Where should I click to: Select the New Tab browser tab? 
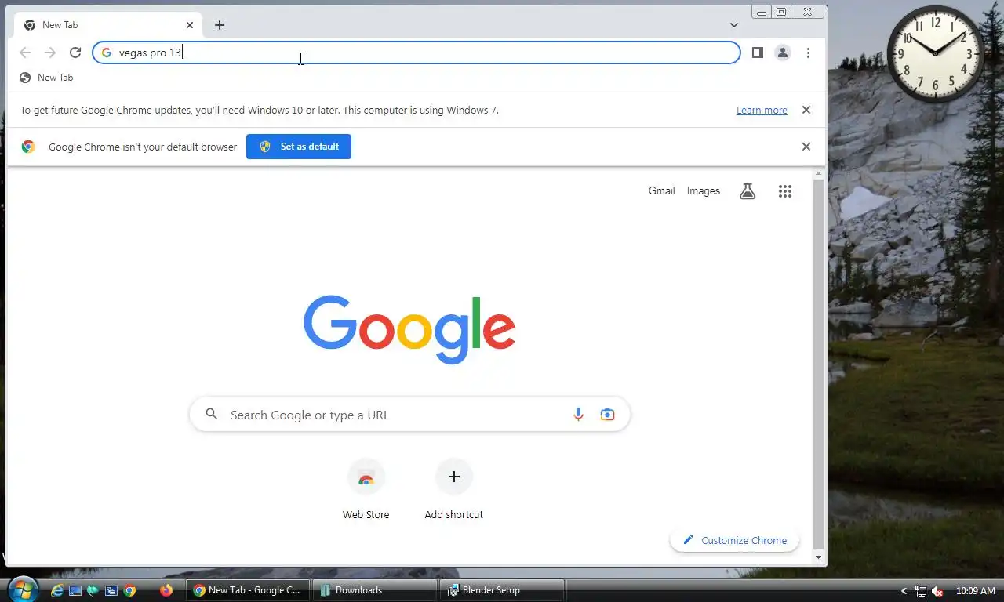pos(108,25)
